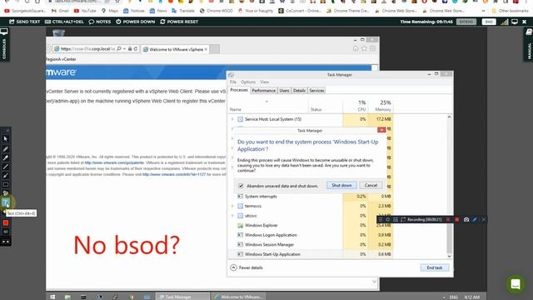The width and height of the screenshot is (533, 300).
Task: Open File Explorer from the taskbar
Action: (67, 297)
